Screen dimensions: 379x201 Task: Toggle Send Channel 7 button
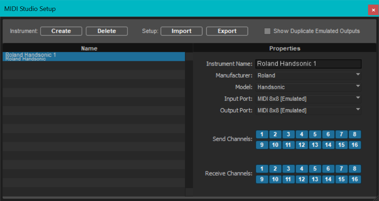pyautogui.click(x=341, y=134)
